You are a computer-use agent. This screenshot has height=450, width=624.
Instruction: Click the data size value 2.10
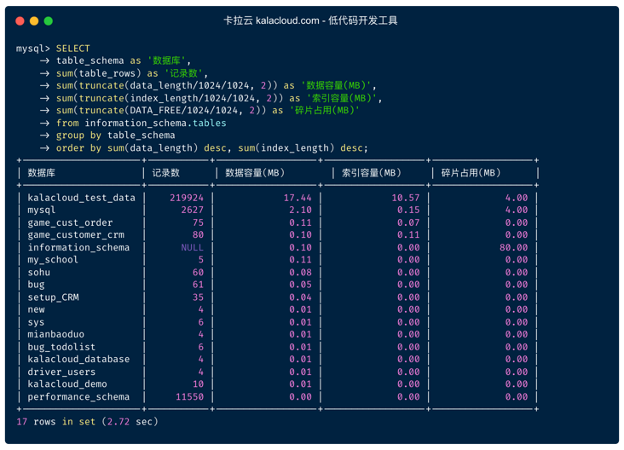click(300, 210)
